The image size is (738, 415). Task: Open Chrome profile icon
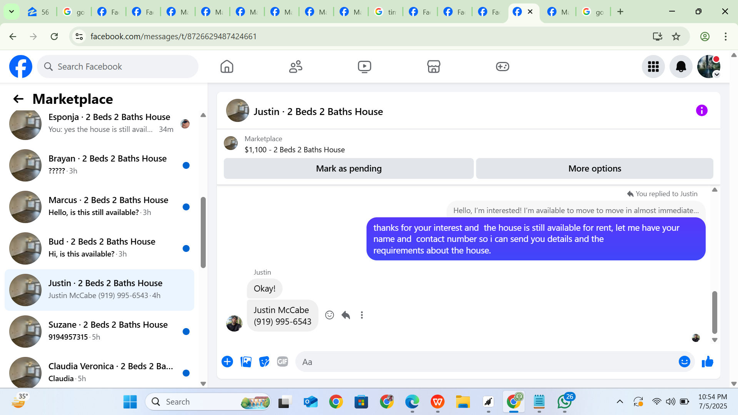coord(705,37)
